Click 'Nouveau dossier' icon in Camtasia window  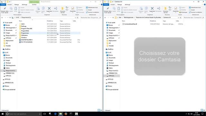click(165, 9)
